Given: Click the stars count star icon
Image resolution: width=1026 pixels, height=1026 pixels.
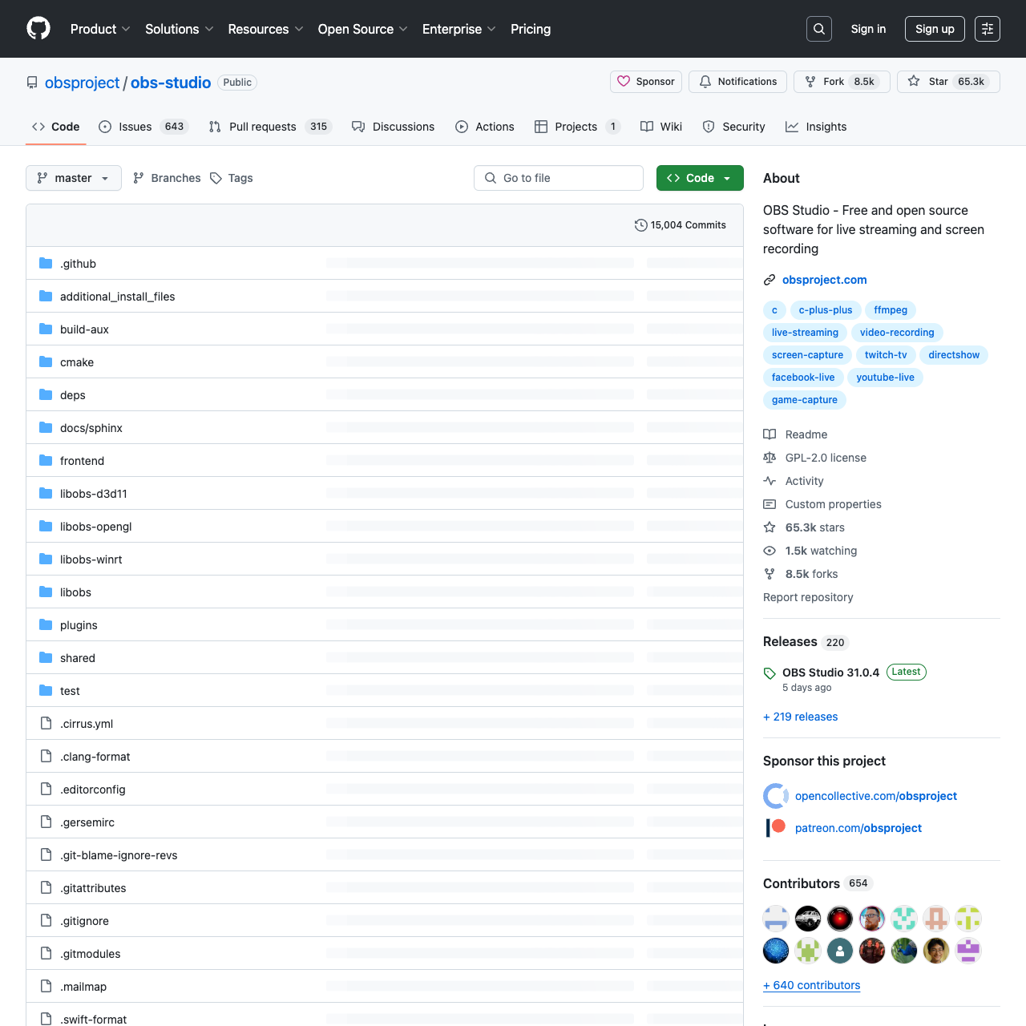Looking at the screenshot, I should click(x=769, y=527).
